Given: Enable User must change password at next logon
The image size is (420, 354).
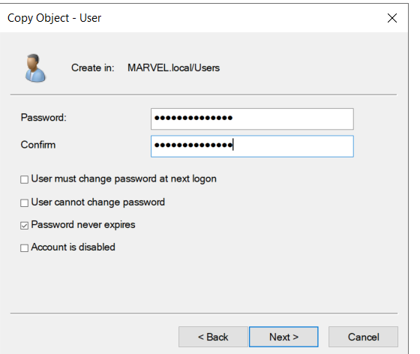Looking at the screenshot, I should pos(24,179).
